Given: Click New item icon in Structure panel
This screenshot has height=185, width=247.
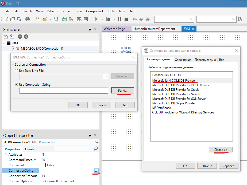Looking at the screenshot, I should tap(6, 37).
